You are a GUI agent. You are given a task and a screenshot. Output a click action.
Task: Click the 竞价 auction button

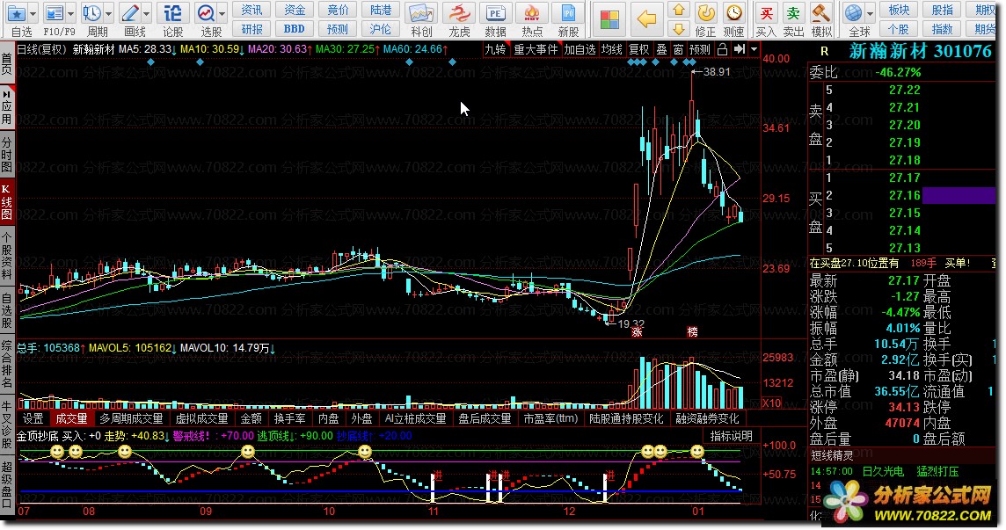(x=338, y=10)
